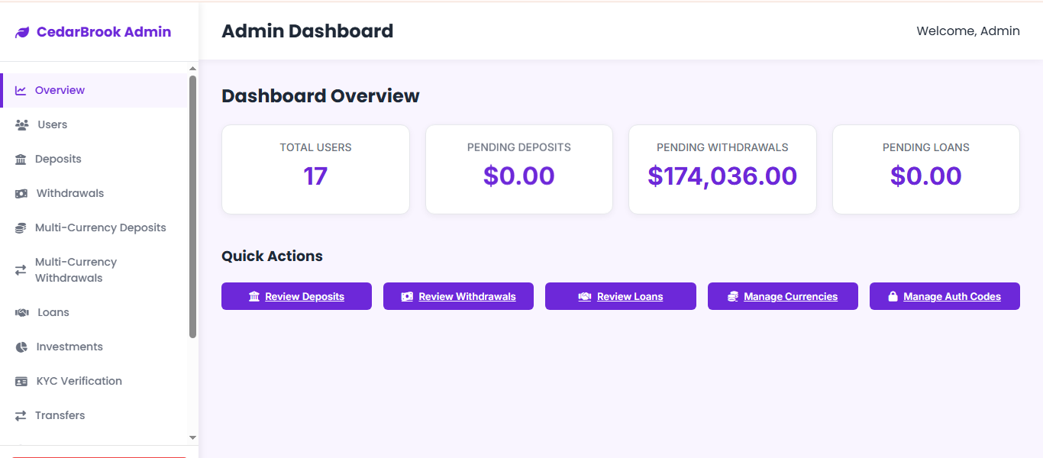Click the Multi-Currency Withdrawals arrows icon

tap(21, 269)
